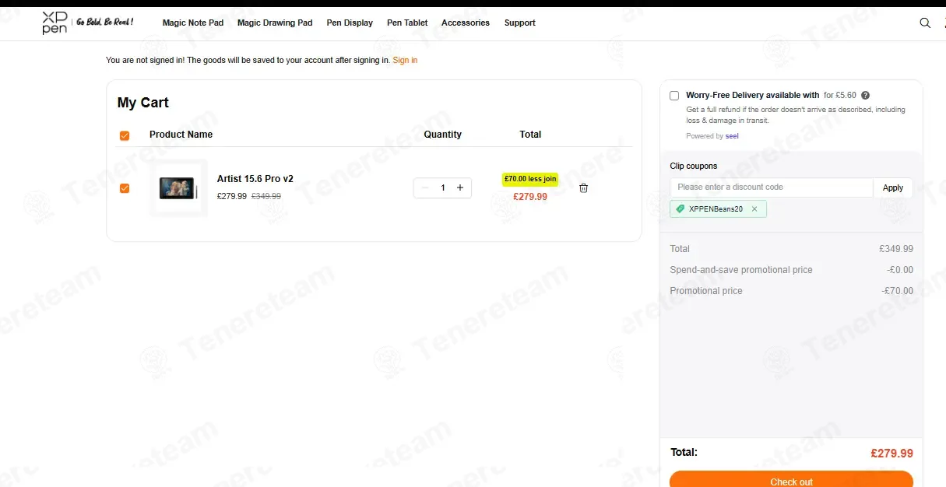
Task: Open the search magnifier icon
Action: coord(925,23)
